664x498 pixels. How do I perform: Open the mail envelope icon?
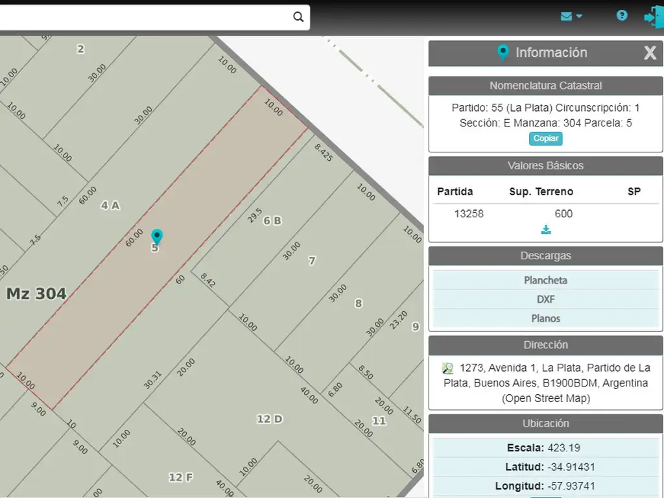[x=566, y=16]
